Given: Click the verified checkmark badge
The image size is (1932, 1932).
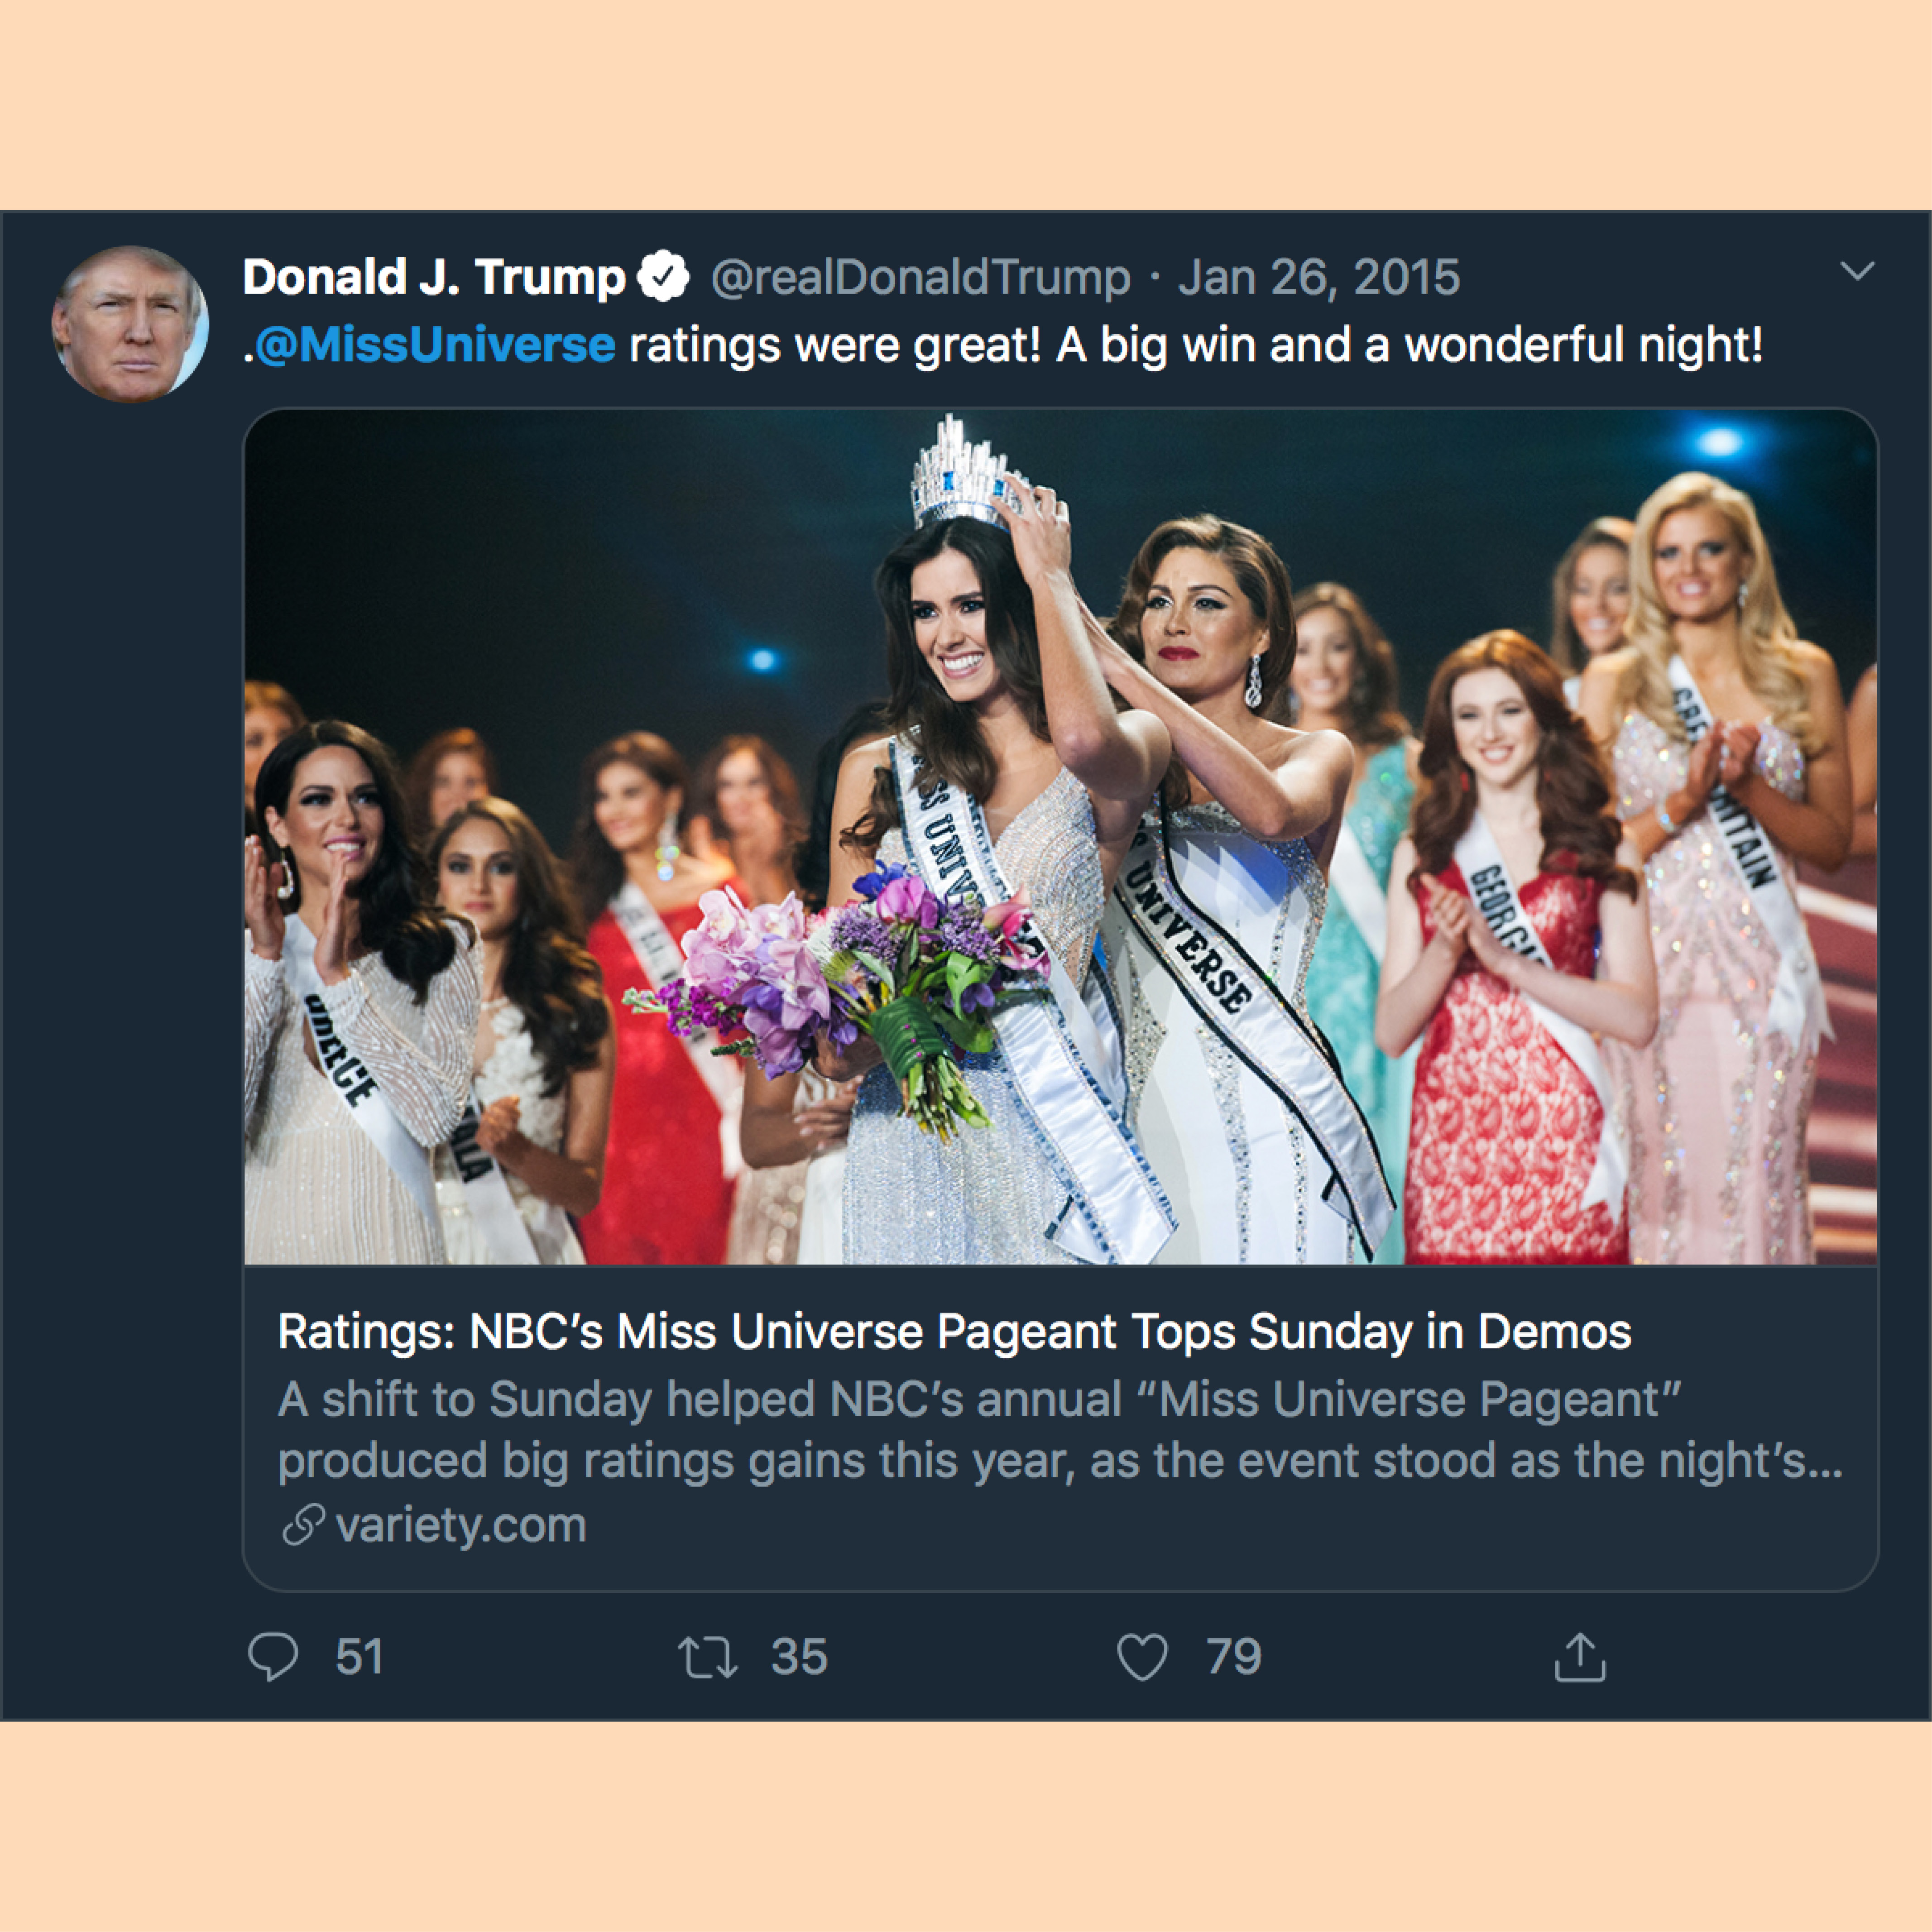Looking at the screenshot, I should [x=664, y=277].
